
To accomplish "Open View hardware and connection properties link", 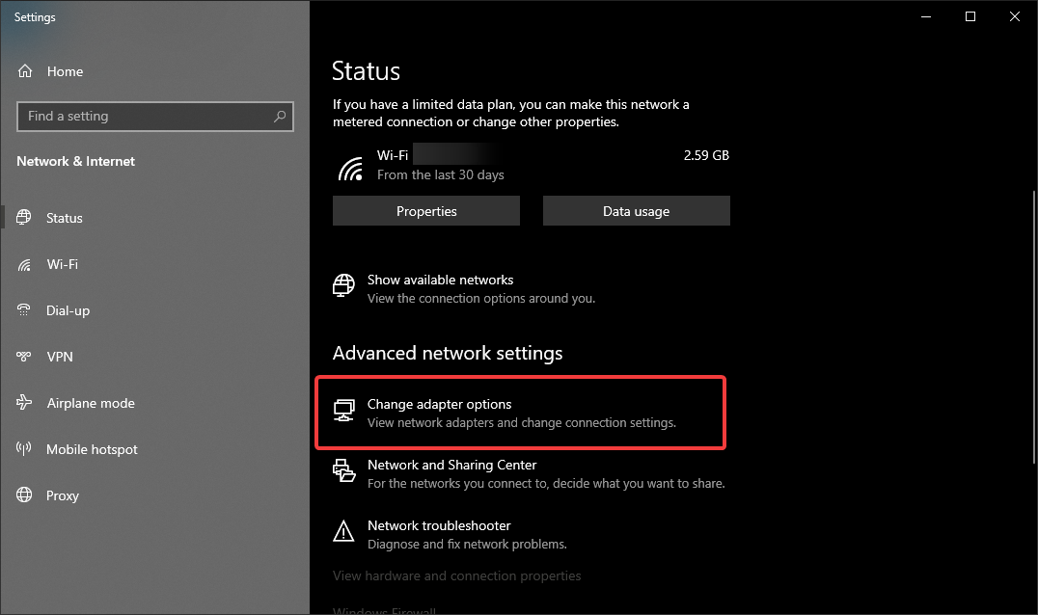I will tap(456, 575).
